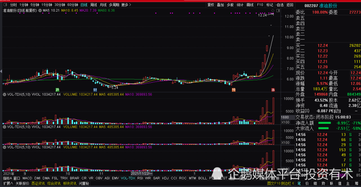Screen dimensions: 361x187
Task: Open F10 company info
Action: 260,5
